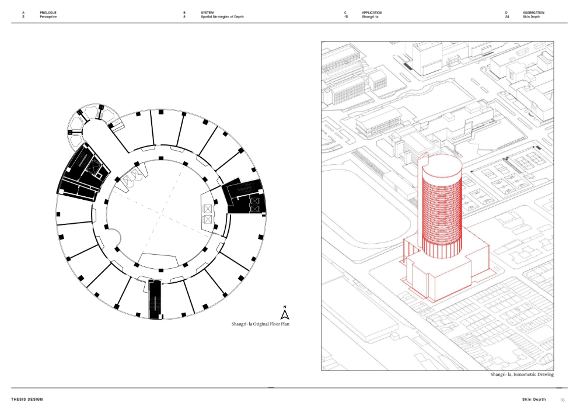Click the 'THESIS DESIGN' footer text
The image size is (580, 409).
27,400
